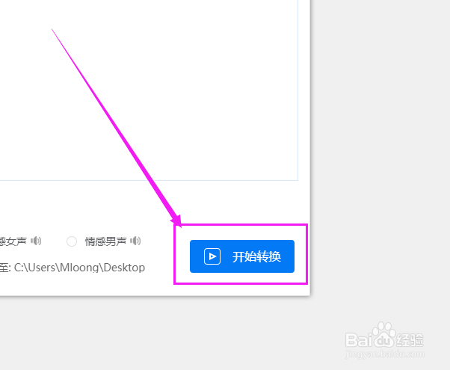
Task: Select the 情感男声 radio button
Action: click(72, 241)
